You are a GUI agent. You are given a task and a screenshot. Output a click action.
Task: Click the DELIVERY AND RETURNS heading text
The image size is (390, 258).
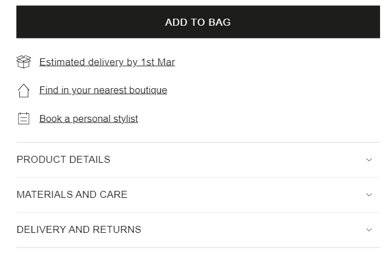(x=79, y=230)
